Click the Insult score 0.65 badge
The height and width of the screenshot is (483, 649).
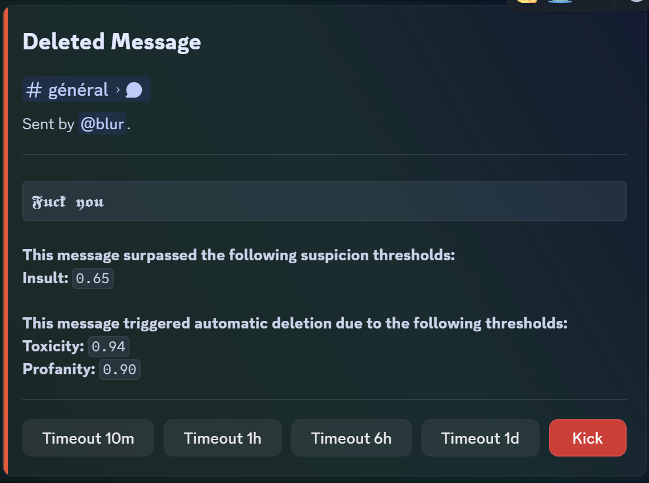tap(93, 279)
